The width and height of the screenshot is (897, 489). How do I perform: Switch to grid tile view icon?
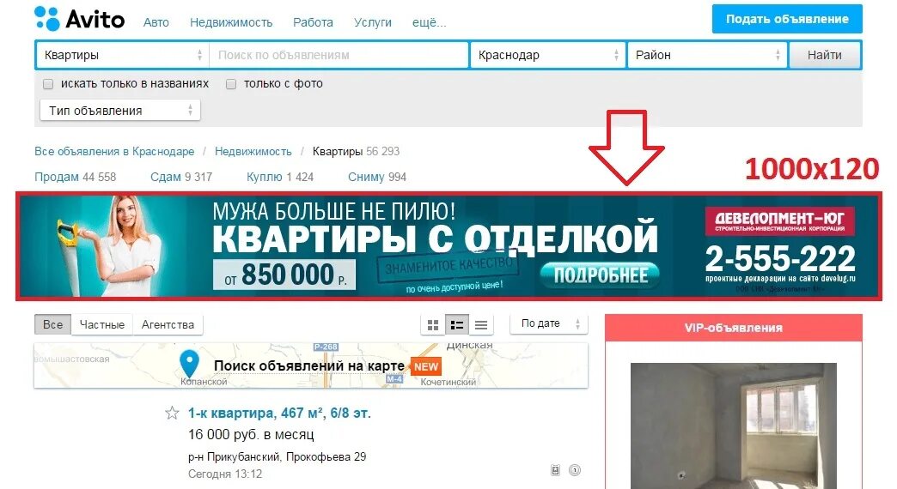(x=433, y=325)
